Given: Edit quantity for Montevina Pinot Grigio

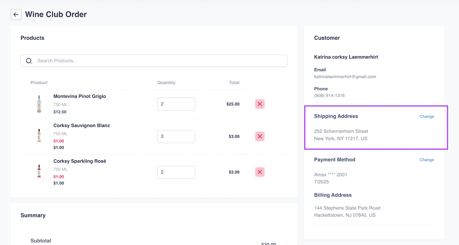Looking at the screenshot, I should coord(176,104).
